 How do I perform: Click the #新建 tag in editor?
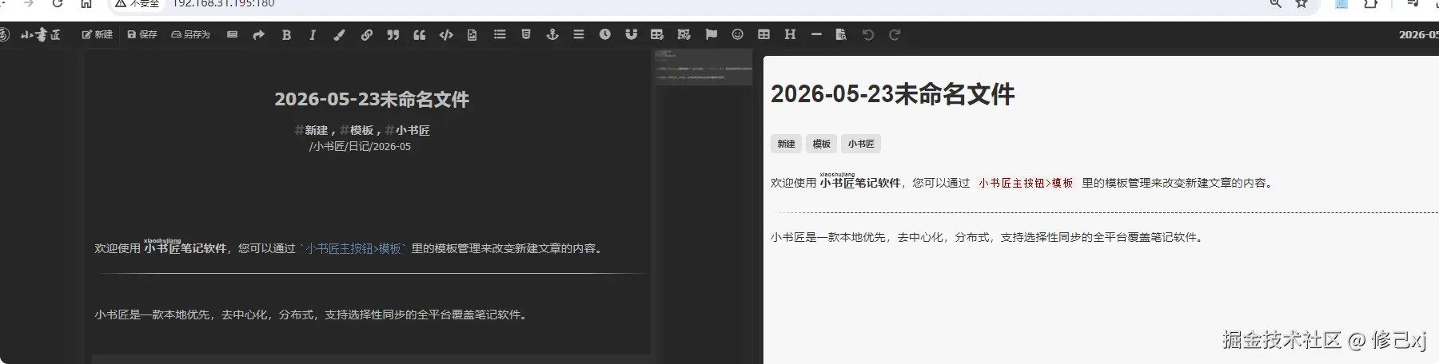311,130
